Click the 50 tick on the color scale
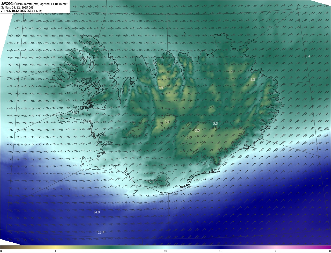This screenshot has width=331, height=253. click(329, 251)
